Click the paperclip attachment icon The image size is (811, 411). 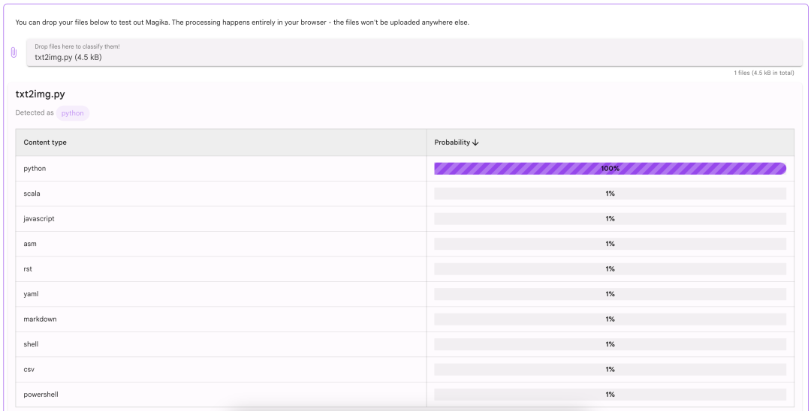coord(14,52)
